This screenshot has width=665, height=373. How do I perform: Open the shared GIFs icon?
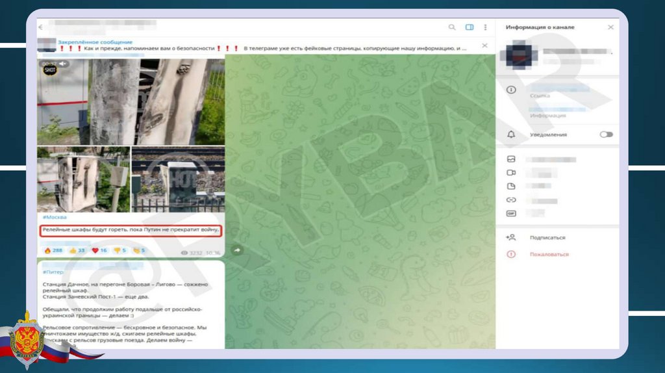(x=511, y=213)
